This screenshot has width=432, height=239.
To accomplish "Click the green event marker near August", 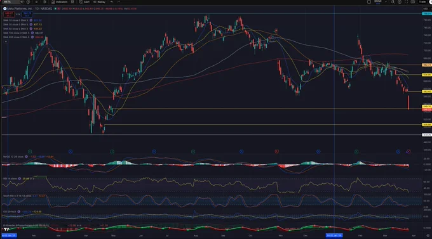I will pyautogui.click(x=193, y=152).
